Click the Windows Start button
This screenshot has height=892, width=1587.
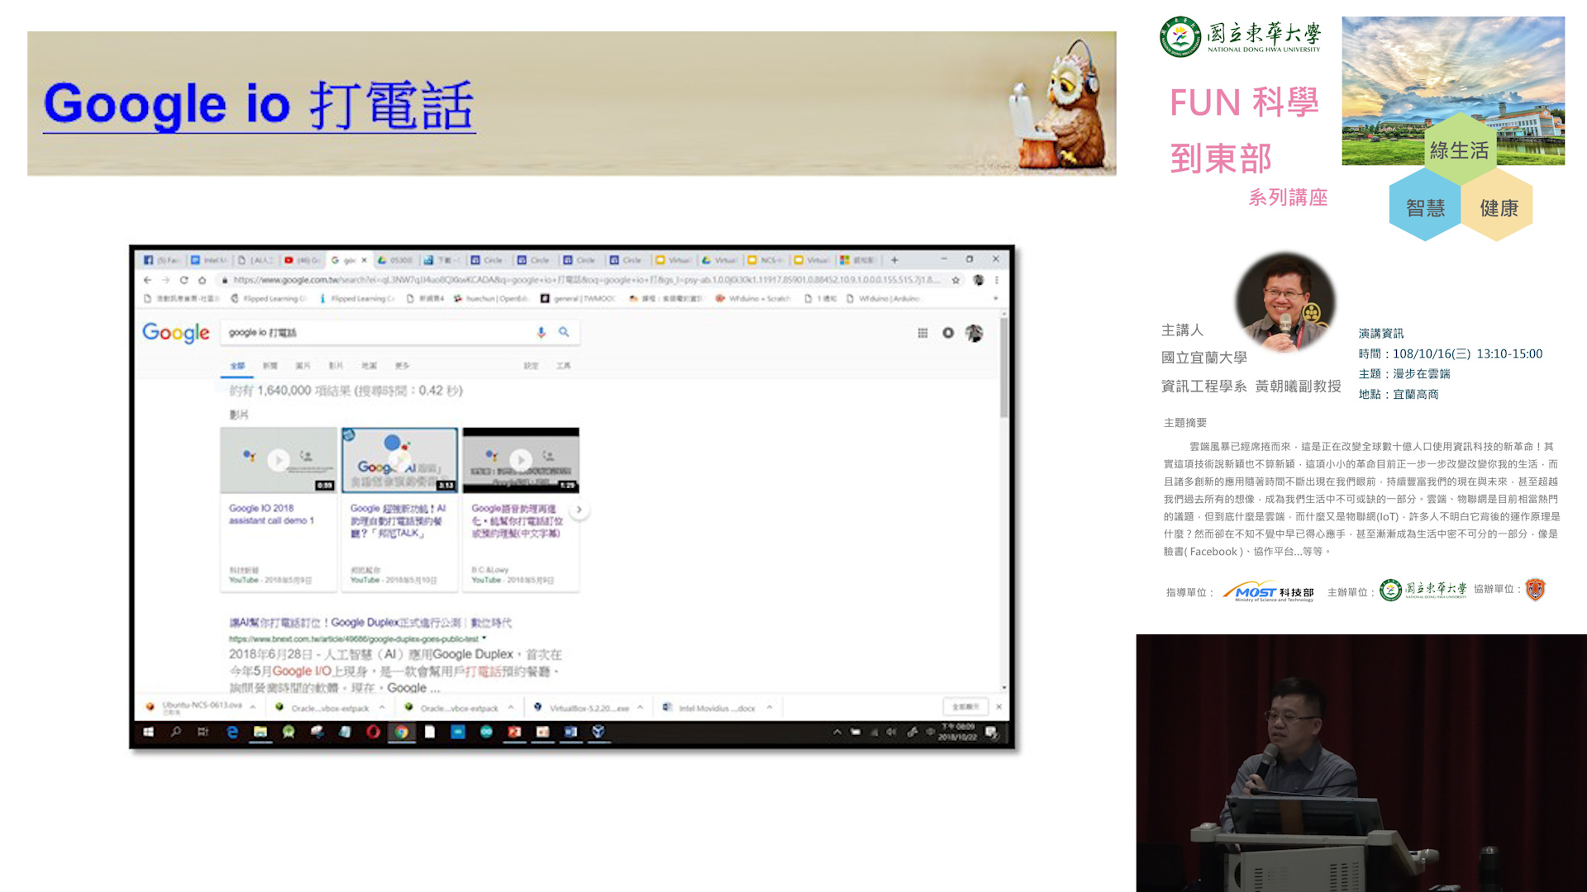point(149,732)
